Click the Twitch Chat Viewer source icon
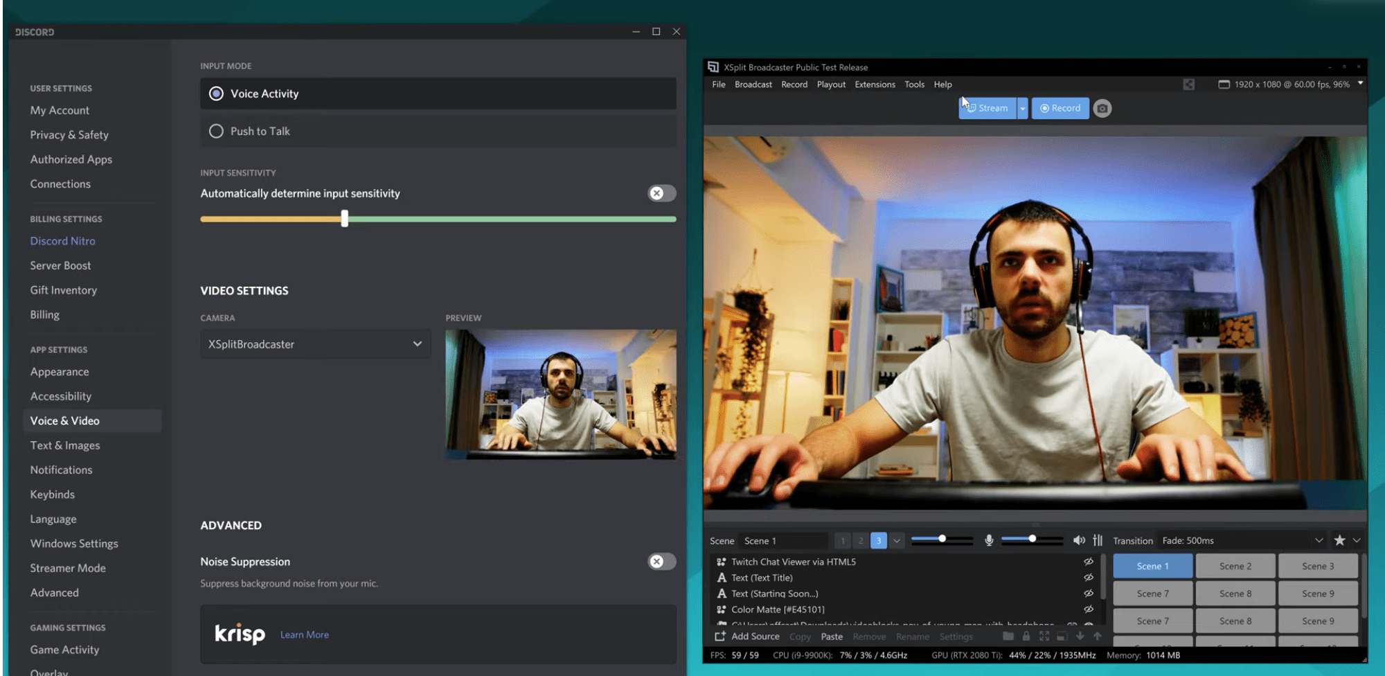The height and width of the screenshot is (676, 1385). click(721, 562)
